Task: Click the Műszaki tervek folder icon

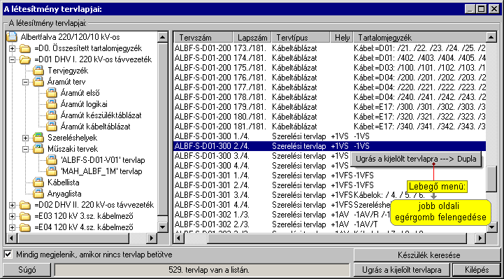Action: click(38, 149)
